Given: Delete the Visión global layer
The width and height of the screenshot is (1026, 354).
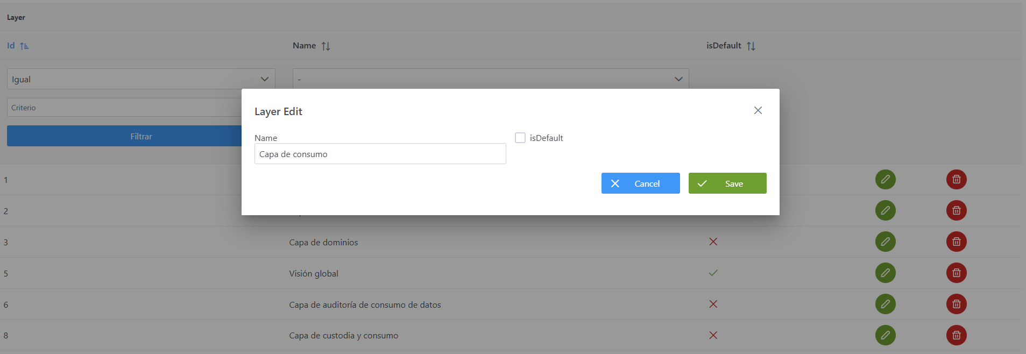Looking at the screenshot, I should tap(956, 273).
